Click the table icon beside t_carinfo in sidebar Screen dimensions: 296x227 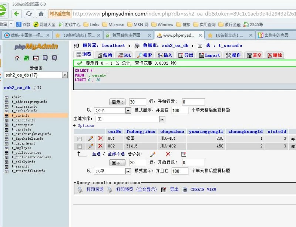pos(7,116)
